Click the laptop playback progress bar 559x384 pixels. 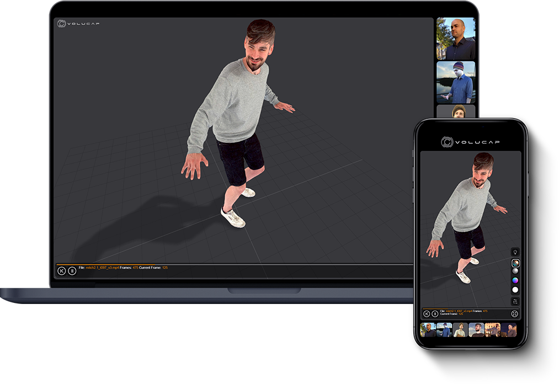pyautogui.click(x=221, y=264)
